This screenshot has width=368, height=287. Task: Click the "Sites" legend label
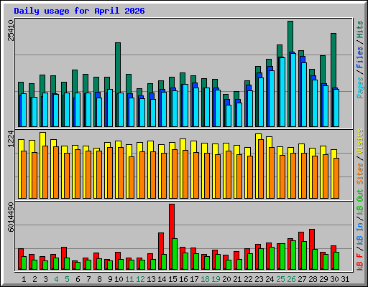(360, 174)
